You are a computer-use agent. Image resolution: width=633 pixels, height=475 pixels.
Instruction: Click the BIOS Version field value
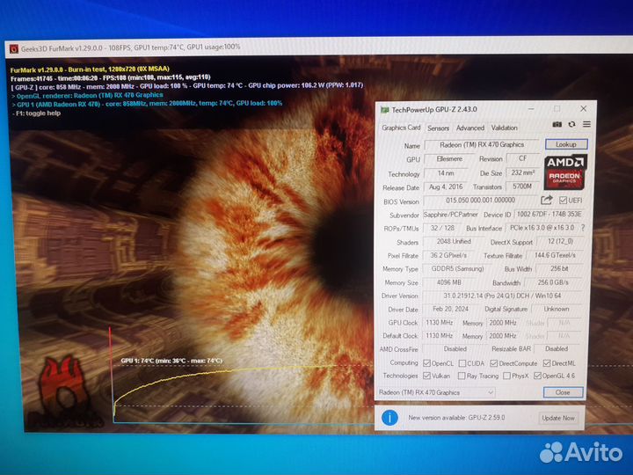[x=480, y=201]
